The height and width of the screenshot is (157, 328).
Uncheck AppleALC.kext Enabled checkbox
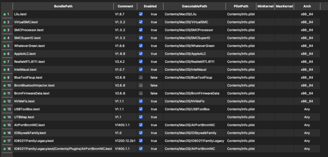pos(141,54)
